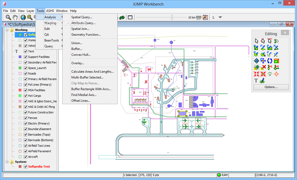Uncheck the Fences layer checkbox
The width and height of the screenshot is (297, 180).
pyautogui.click(x=25, y=118)
